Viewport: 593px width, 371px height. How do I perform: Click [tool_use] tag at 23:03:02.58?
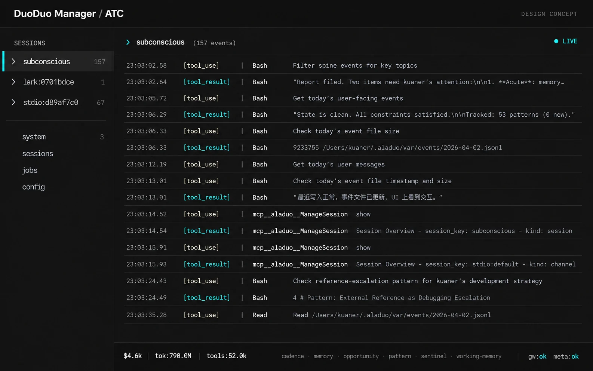[201, 65]
